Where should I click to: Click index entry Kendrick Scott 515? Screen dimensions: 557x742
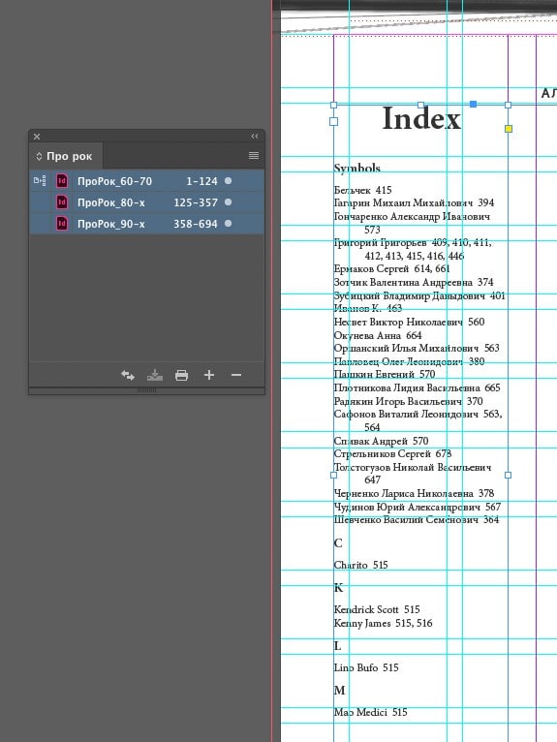point(377,609)
